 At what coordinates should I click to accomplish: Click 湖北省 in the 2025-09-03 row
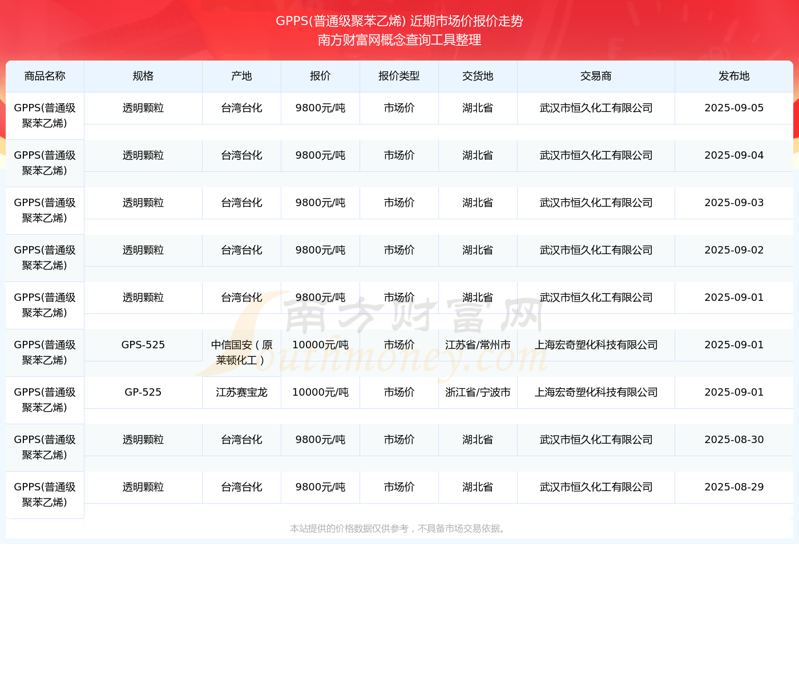(478, 203)
